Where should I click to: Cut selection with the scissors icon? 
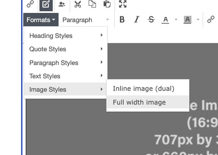78,4
